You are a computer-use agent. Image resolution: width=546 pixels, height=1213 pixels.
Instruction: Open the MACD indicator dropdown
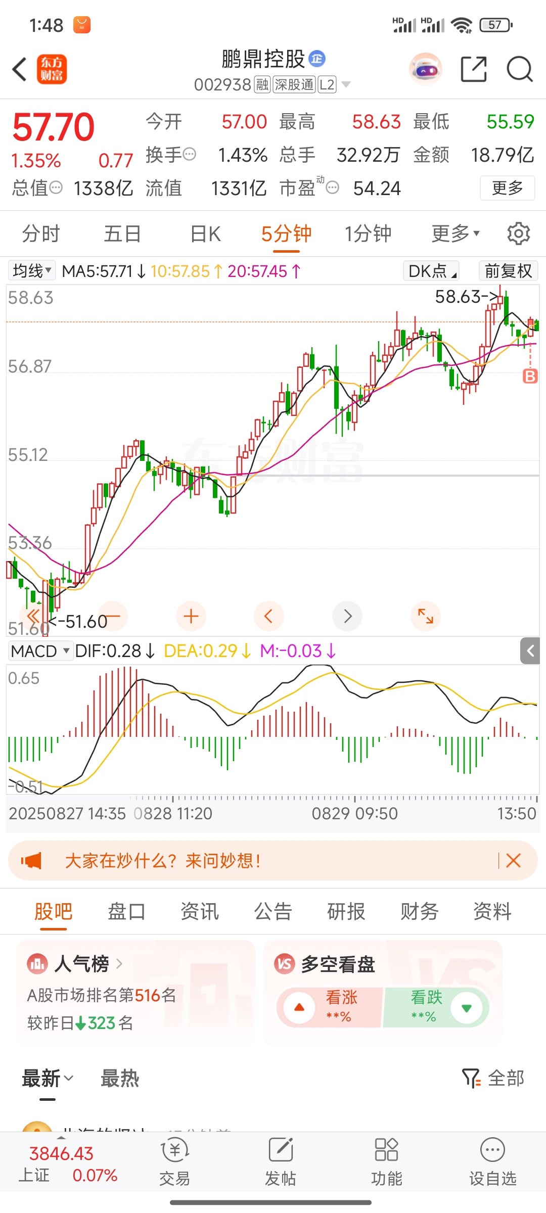(40, 651)
